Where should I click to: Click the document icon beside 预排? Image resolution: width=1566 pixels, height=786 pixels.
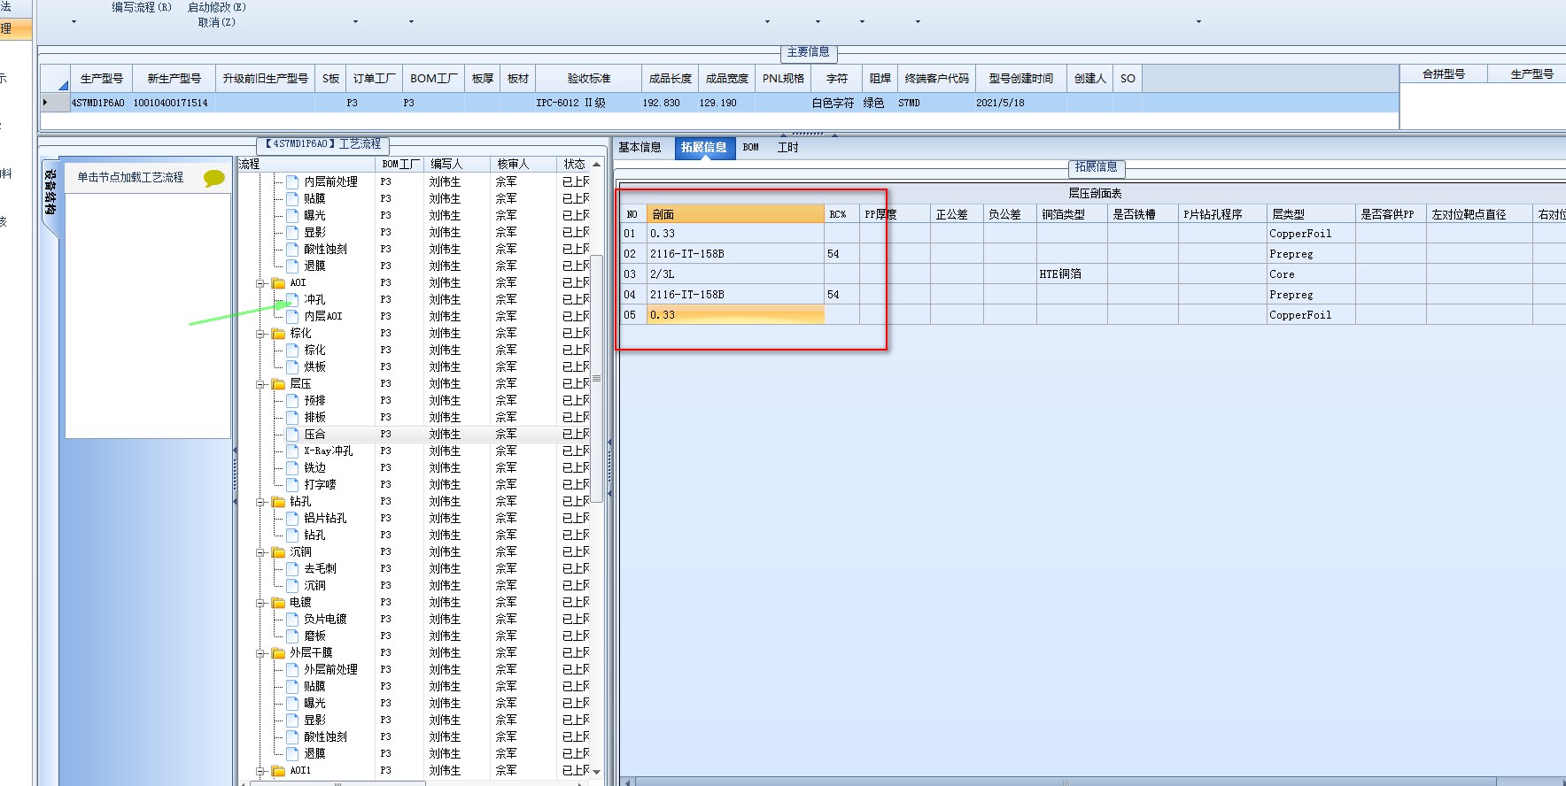tap(292, 400)
